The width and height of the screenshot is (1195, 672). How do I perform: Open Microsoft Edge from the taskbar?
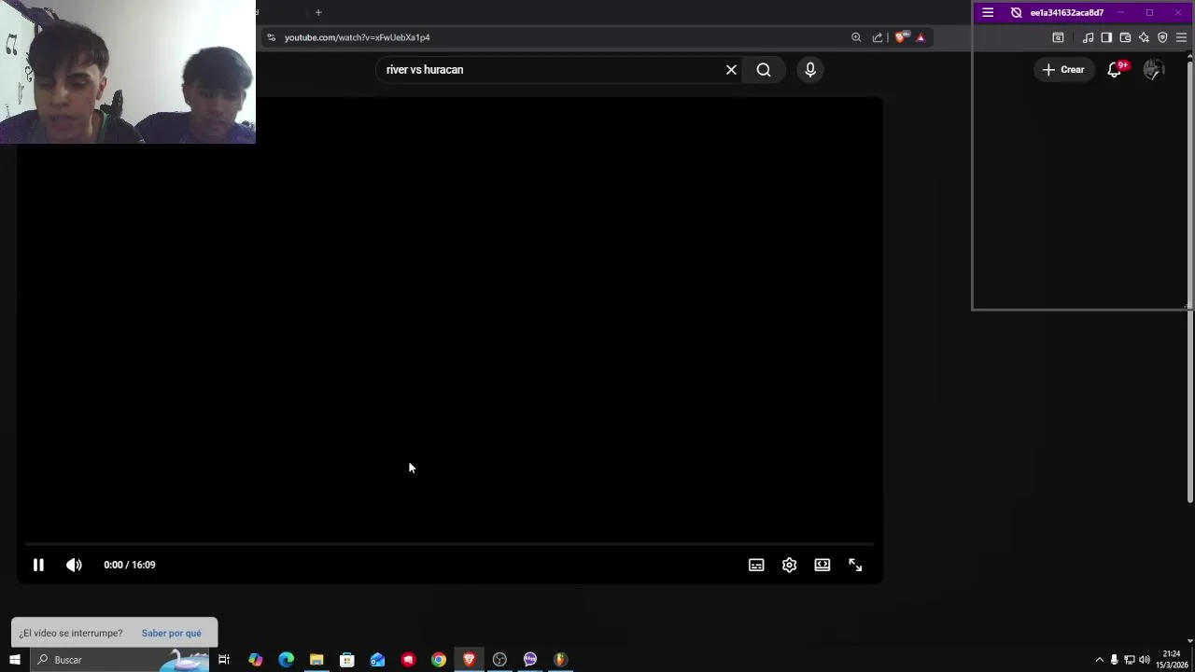click(x=286, y=660)
